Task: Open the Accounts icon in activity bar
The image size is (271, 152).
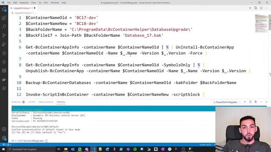Action: 4,129
